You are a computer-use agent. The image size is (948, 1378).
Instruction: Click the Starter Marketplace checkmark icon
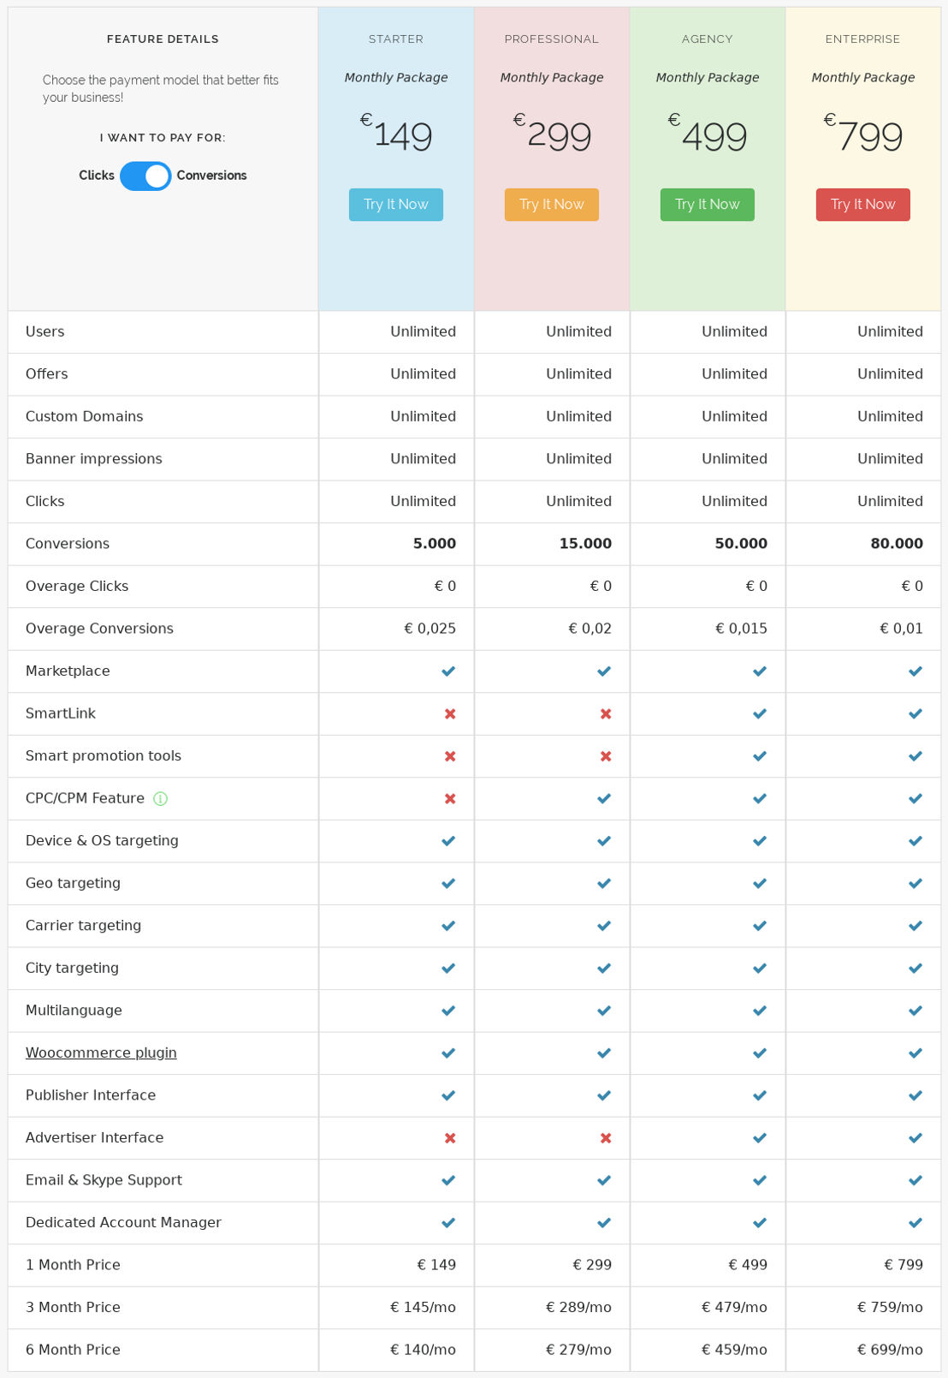point(448,671)
